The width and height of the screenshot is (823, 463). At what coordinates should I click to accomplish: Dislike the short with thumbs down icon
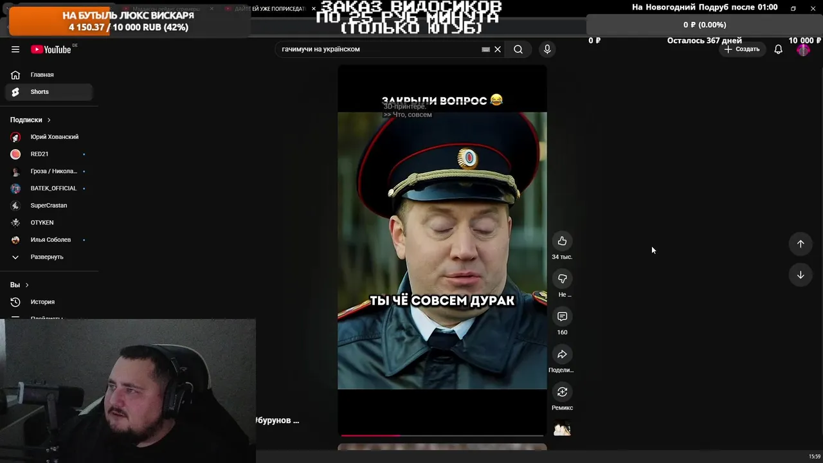click(562, 278)
